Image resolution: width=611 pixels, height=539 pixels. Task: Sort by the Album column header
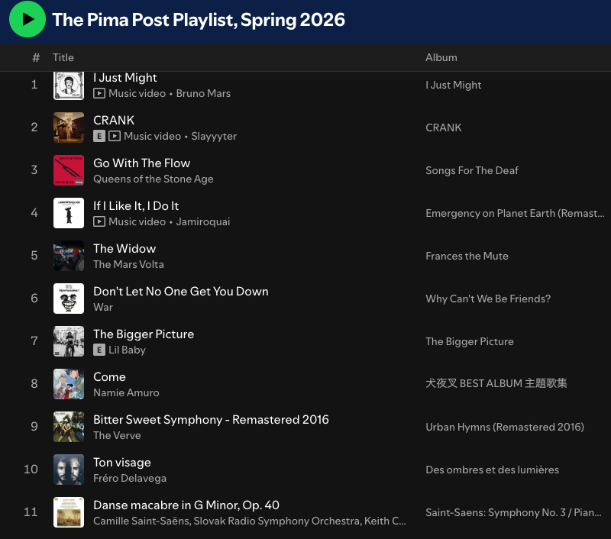[441, 57]
